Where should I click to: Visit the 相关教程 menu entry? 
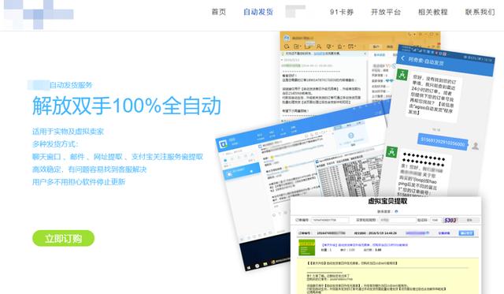(x=432, y=13)
